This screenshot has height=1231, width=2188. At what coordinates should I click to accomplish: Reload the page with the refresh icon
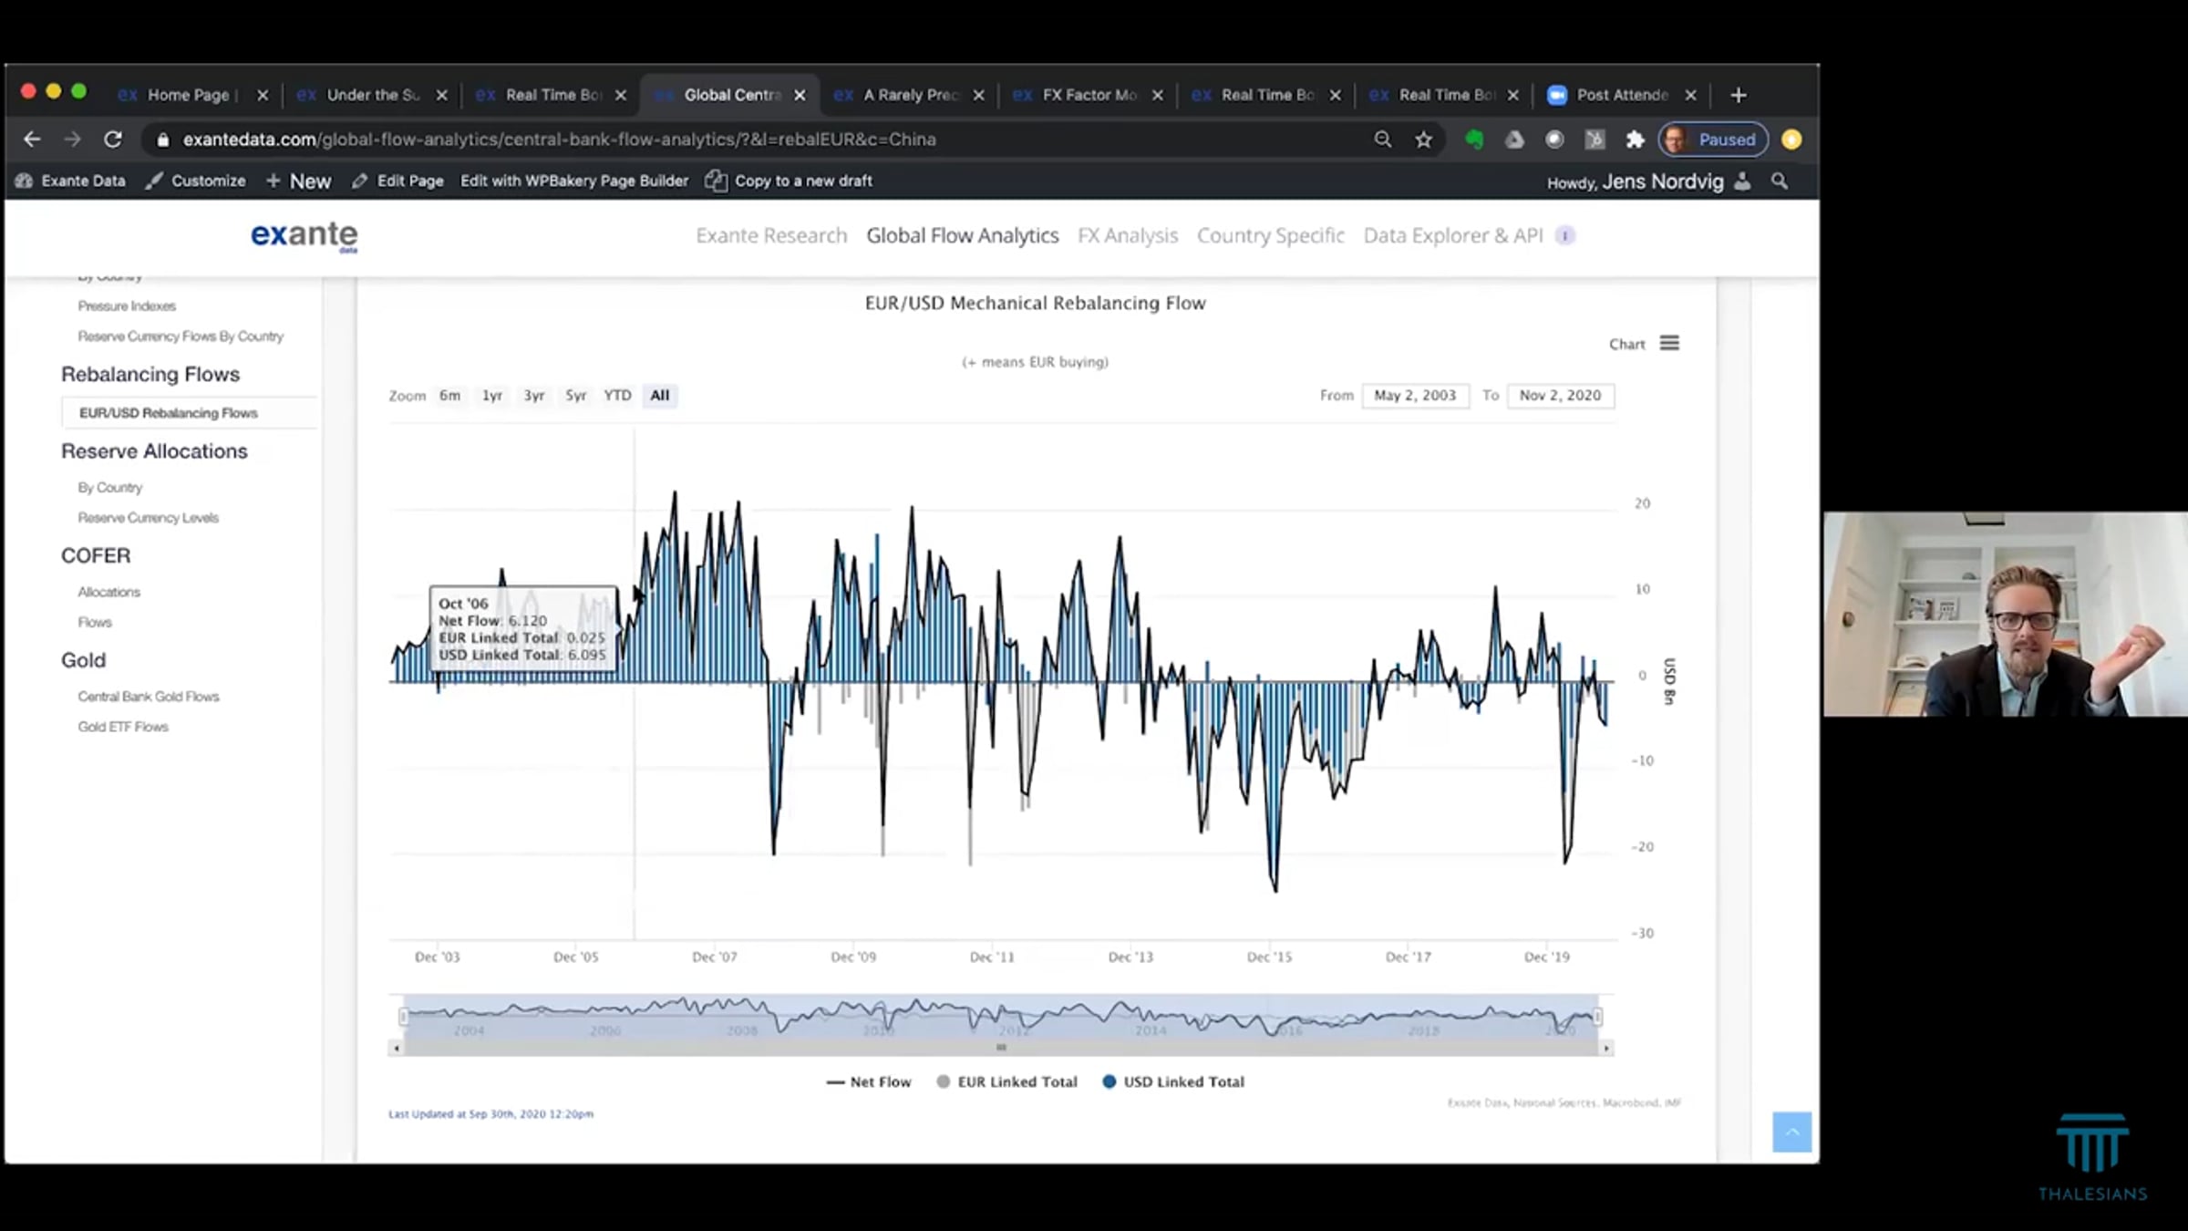[x=113, y=140]
